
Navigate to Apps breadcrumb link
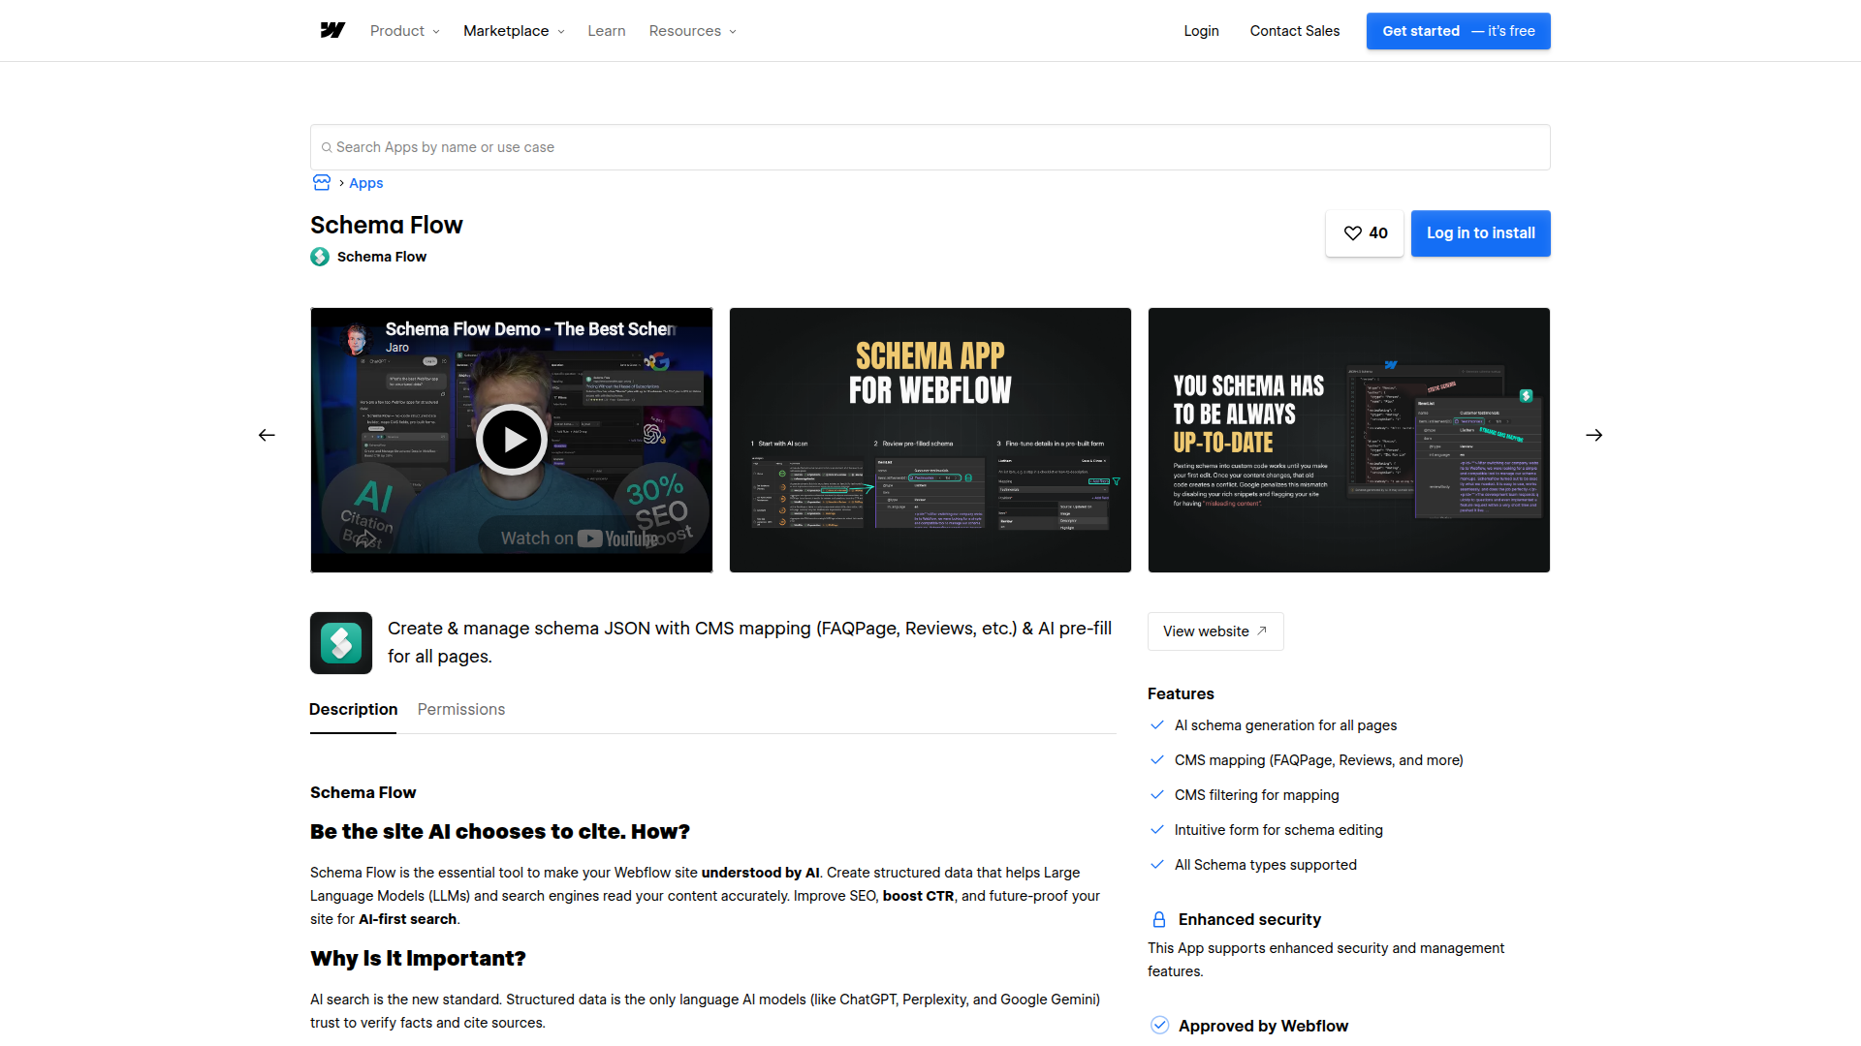tap(366, 183)
